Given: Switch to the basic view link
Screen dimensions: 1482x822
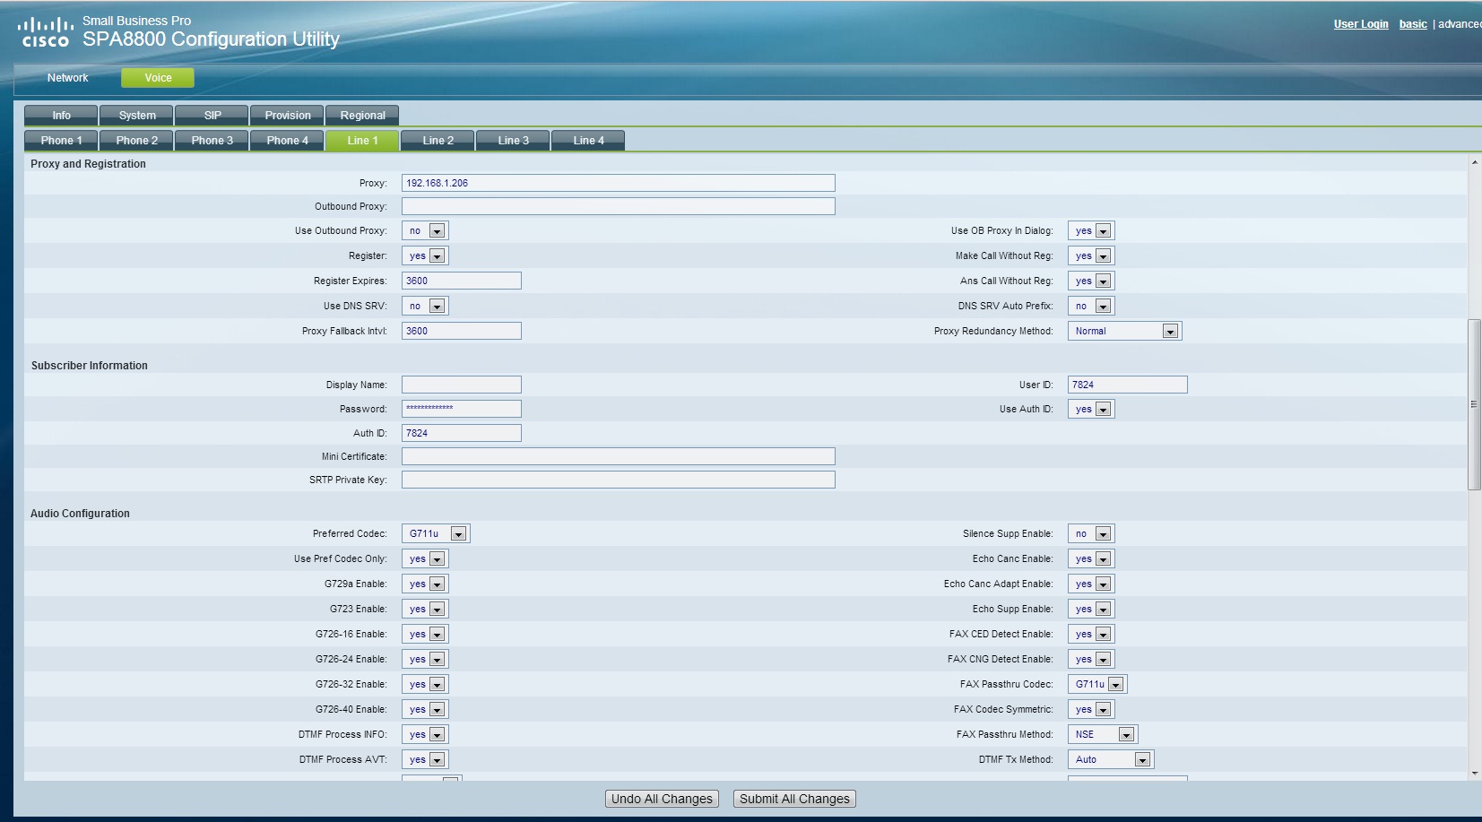Looking at the screenshot, I should click(x=1412, y=24).
